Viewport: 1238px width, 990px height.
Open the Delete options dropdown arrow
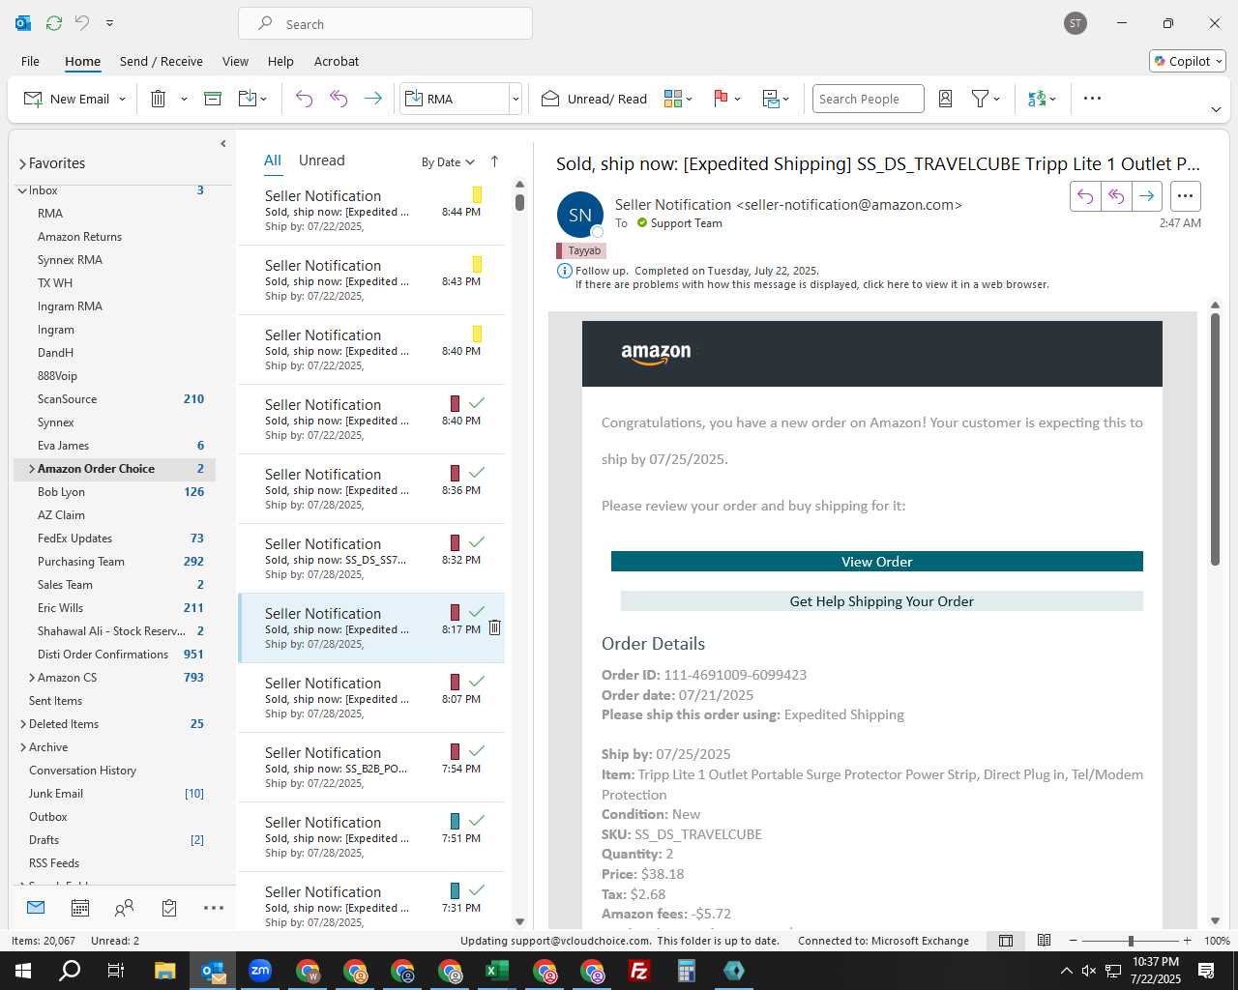click(184, 99)
